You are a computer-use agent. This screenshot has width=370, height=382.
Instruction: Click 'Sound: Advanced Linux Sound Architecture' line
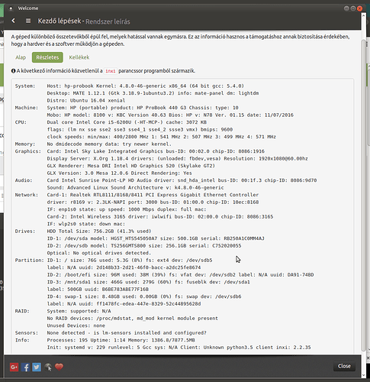pos(135,187)
